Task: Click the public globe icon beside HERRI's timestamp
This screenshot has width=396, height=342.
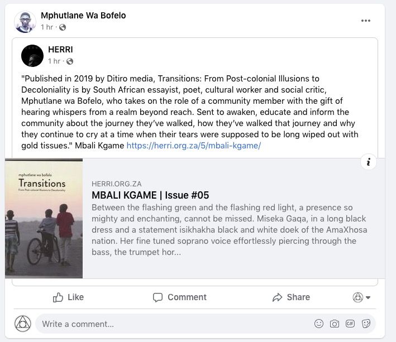Action: pyautogui.click(x=70, y=61)
